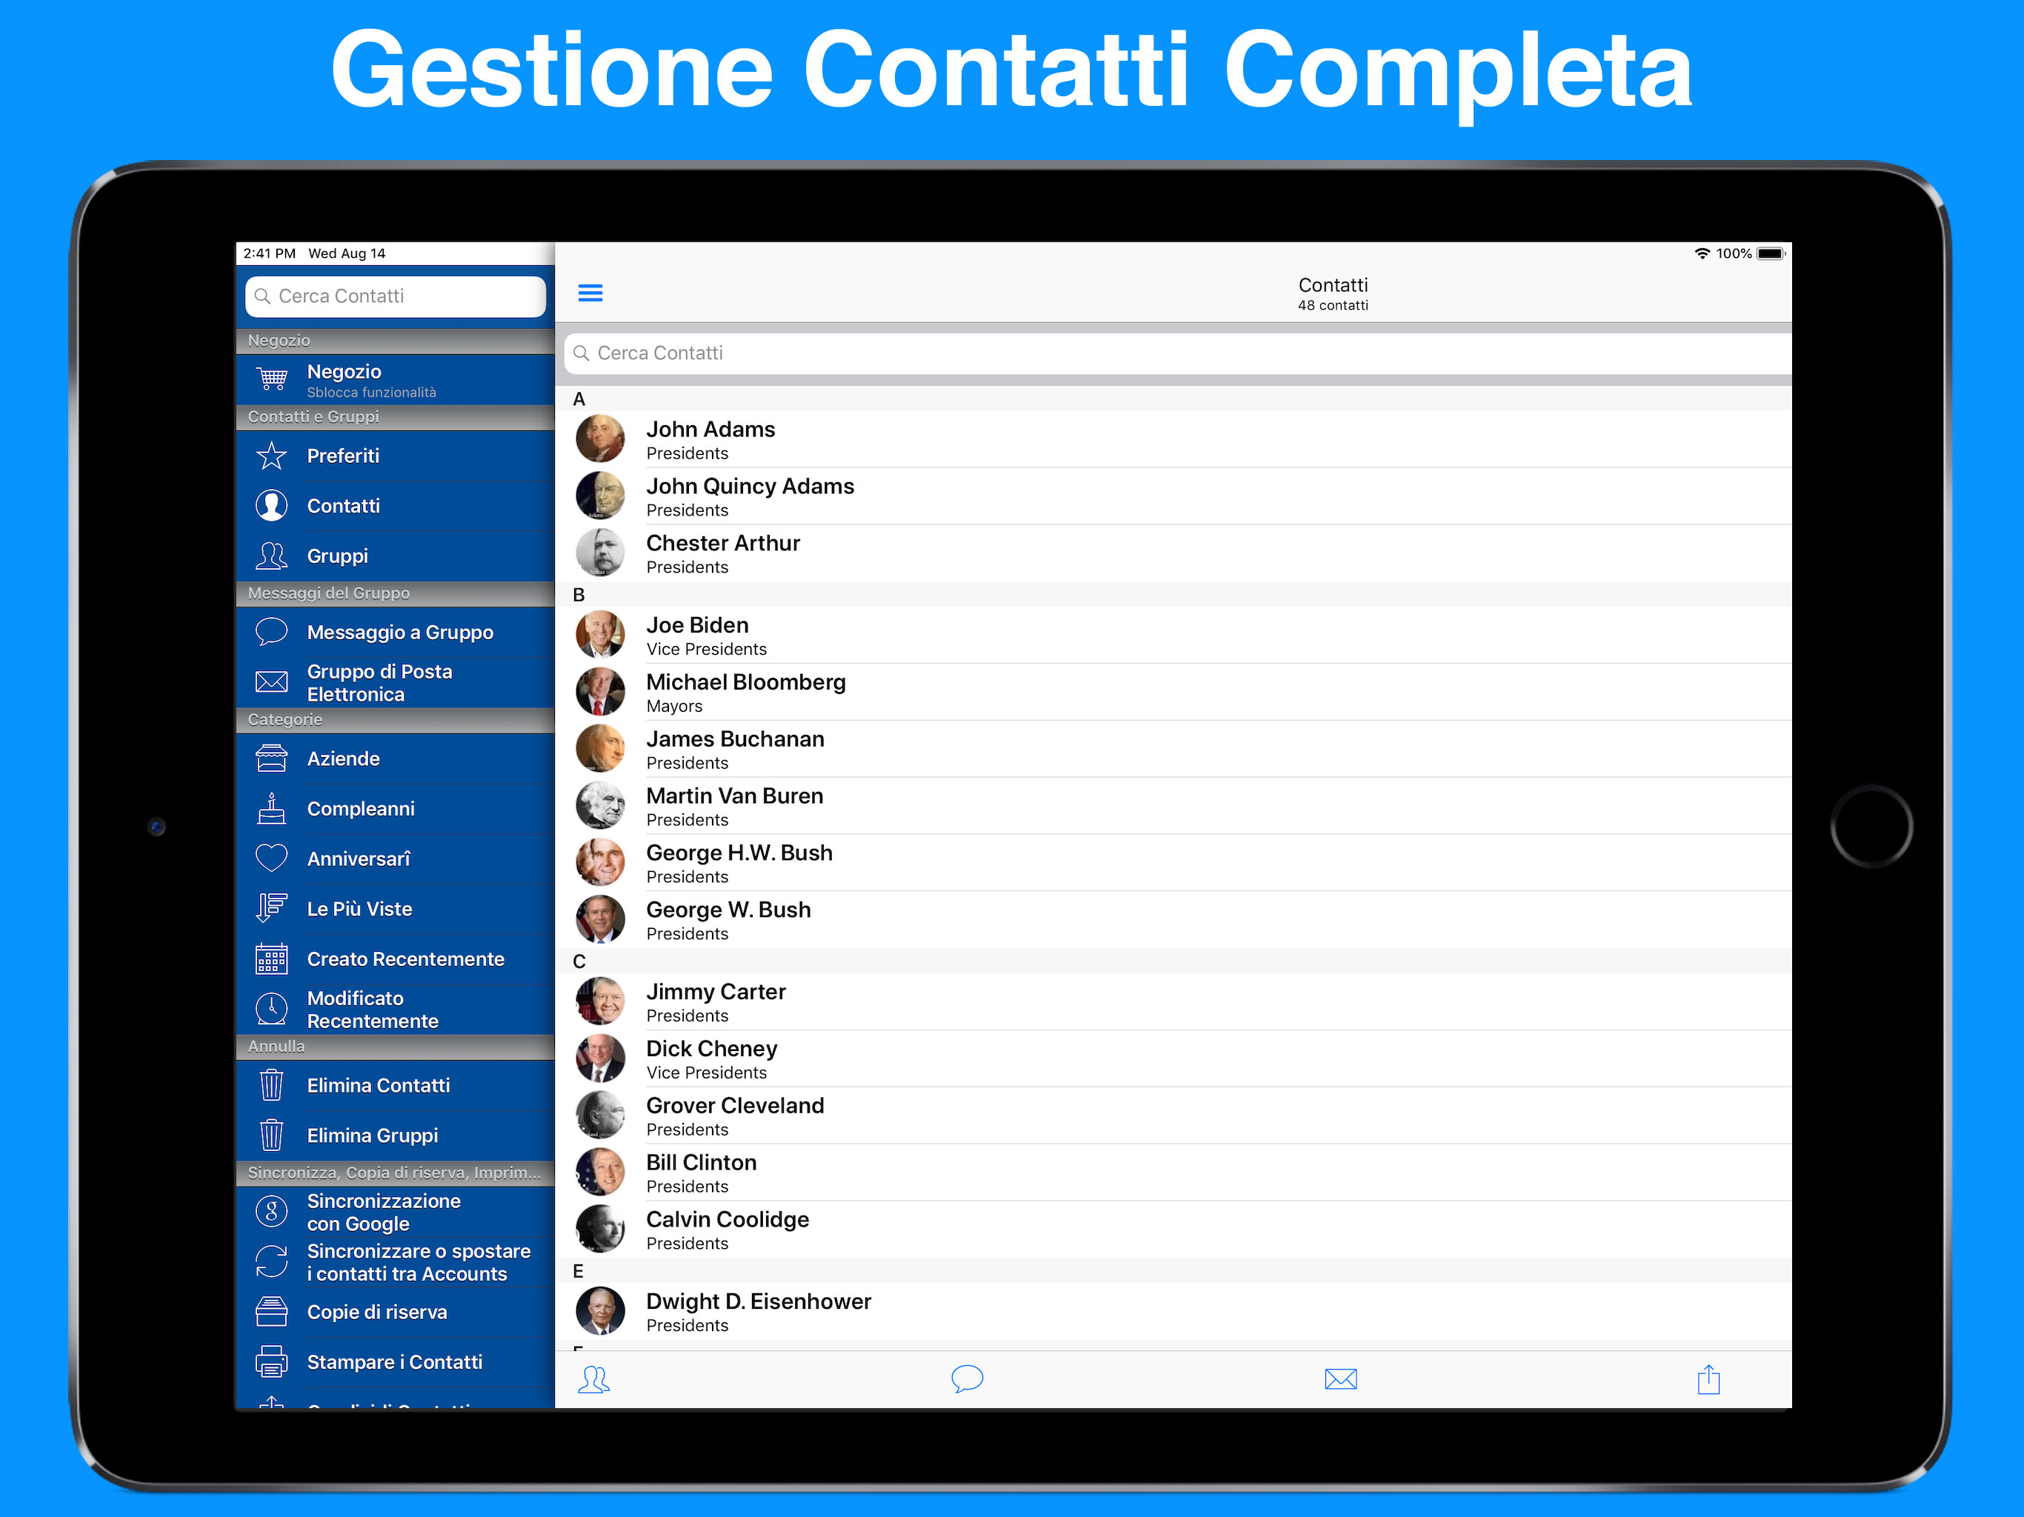Click the Gruppo di Posta Elettronica envelope icon
The image size is (2024, 1517).
(272, 681)
